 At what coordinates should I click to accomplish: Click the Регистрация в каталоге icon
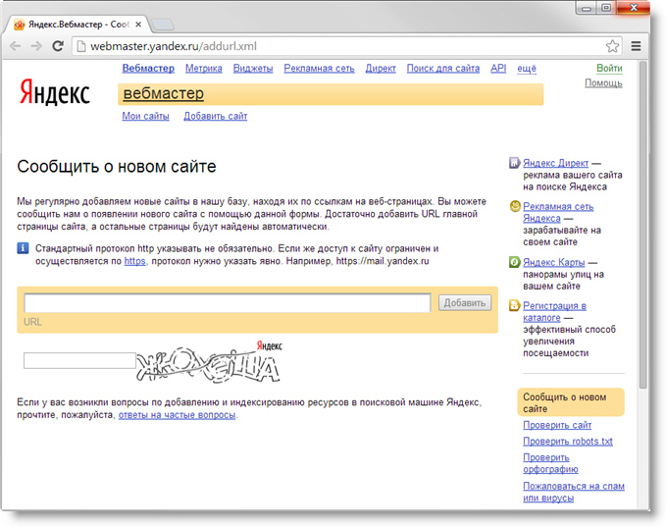514,305
